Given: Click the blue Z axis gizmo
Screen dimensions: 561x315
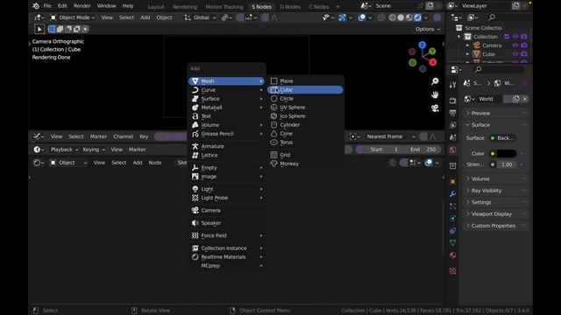Looking at the screenshot, I should coord(423,45).
